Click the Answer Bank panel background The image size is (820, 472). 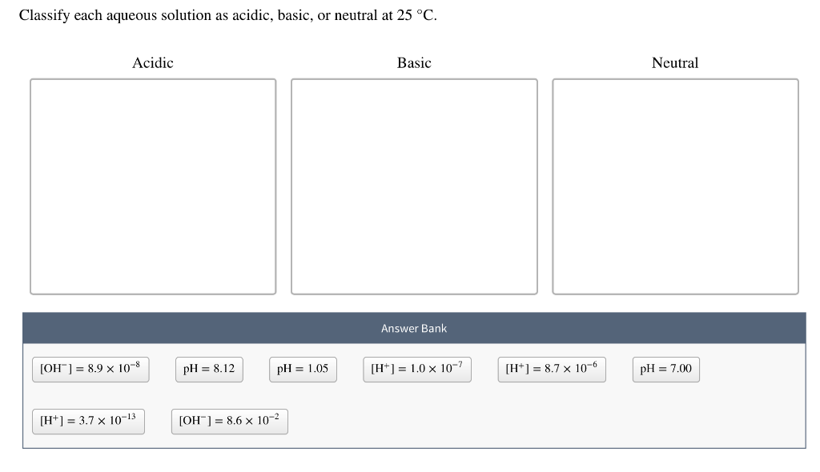561,421
